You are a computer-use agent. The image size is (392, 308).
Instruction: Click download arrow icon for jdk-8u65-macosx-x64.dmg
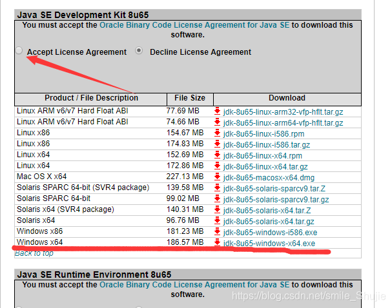tap(217, 177)
